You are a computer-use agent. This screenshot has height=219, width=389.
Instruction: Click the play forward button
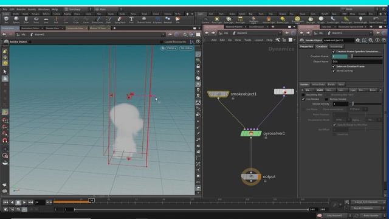pos(24,203)
